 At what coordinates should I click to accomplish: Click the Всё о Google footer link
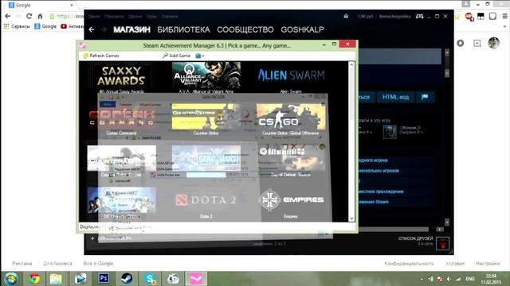pyautogui.click(x=98, y=263)
